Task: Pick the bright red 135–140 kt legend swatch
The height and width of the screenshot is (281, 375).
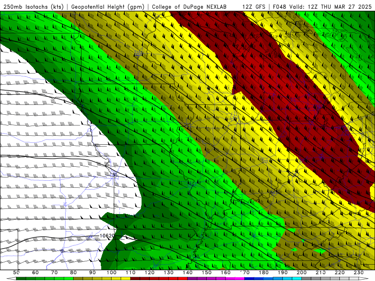Action: point(183,279)
